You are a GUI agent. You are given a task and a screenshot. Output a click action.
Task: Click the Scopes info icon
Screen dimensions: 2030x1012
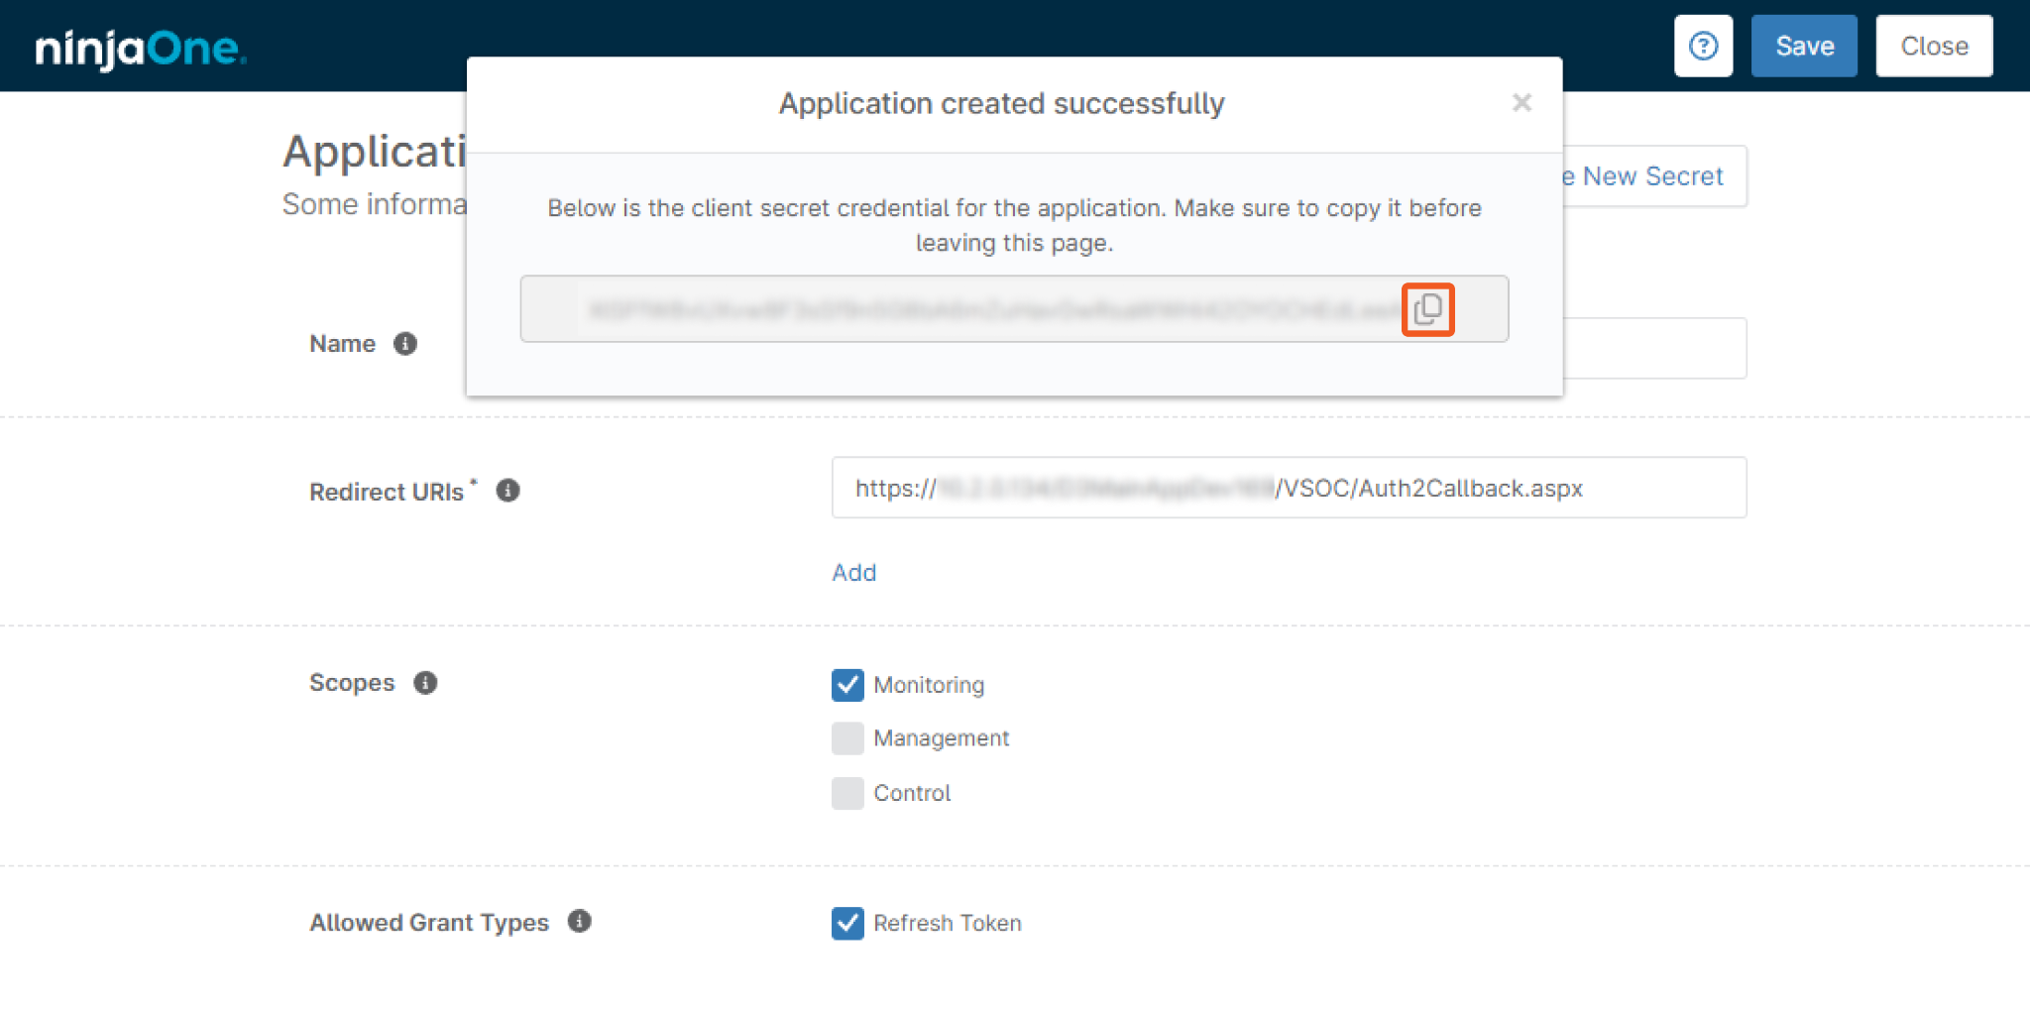pos(425,683)
